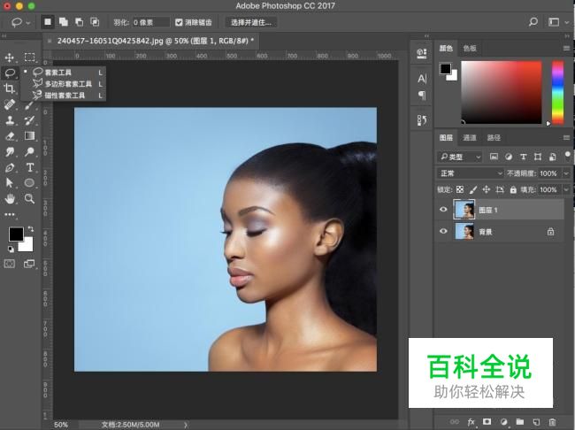Create a new layer
This screenshot has height=430, width=575.
coord(536,421)
